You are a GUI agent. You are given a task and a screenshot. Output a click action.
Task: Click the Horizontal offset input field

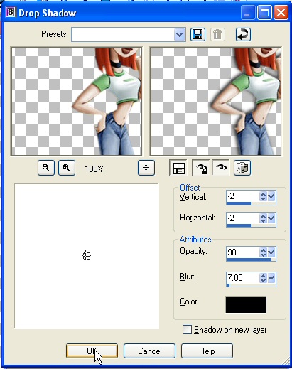click(242, 218)
